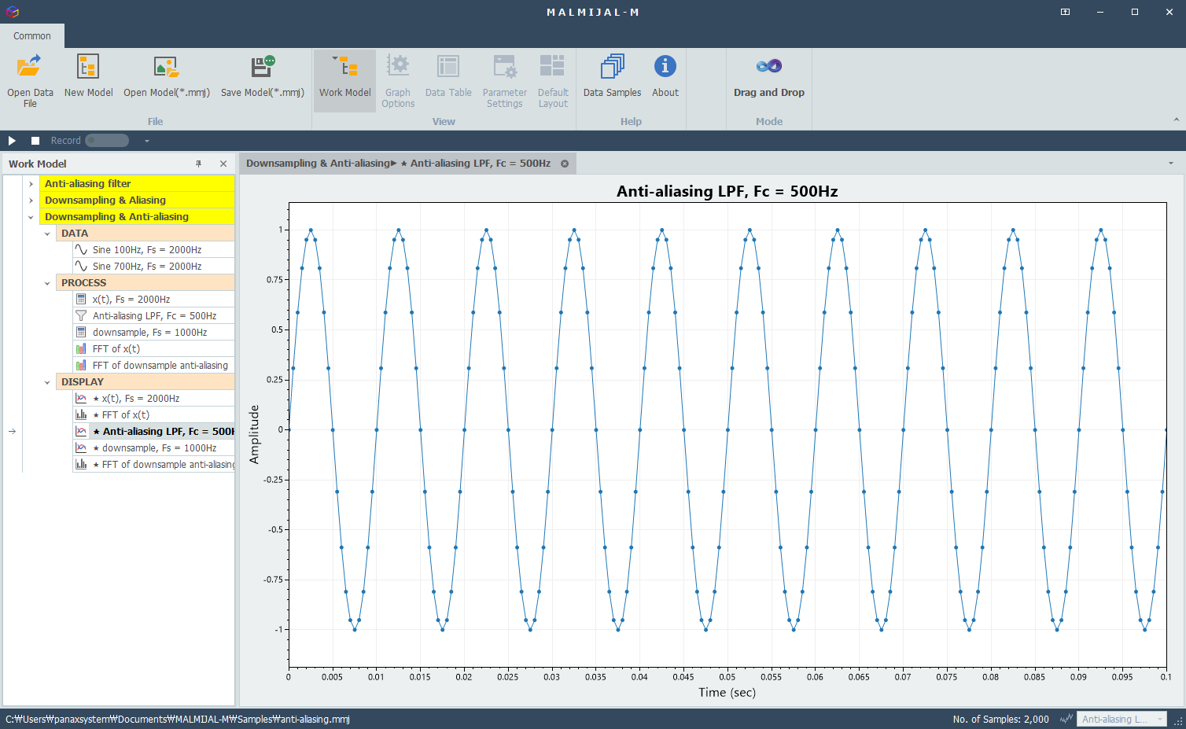Open FFT of x(t) display item

pyautogui.click(x=153, y=415)
